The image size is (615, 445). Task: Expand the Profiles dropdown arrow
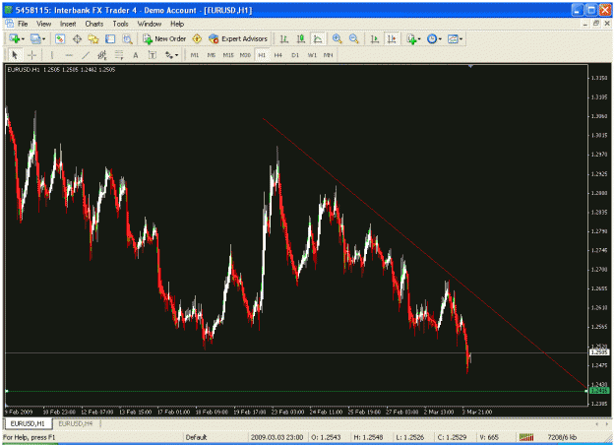click(x=43, y=38)
